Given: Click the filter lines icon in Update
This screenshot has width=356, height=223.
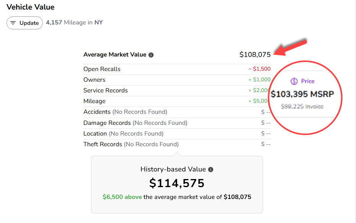Looking at the screenshot, I should pos(13,23).
